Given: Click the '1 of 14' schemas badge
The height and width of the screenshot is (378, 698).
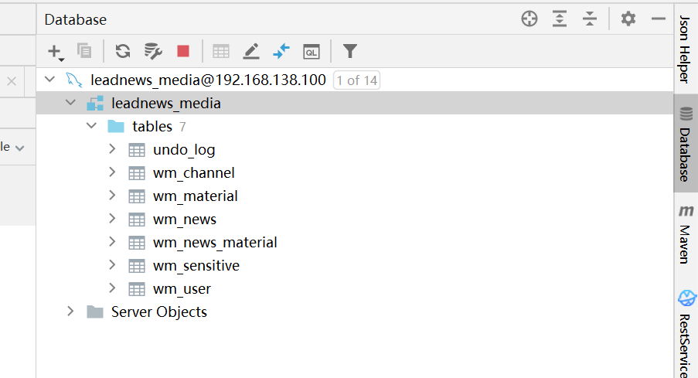Looking at the screenshot, I should point(356,80).
